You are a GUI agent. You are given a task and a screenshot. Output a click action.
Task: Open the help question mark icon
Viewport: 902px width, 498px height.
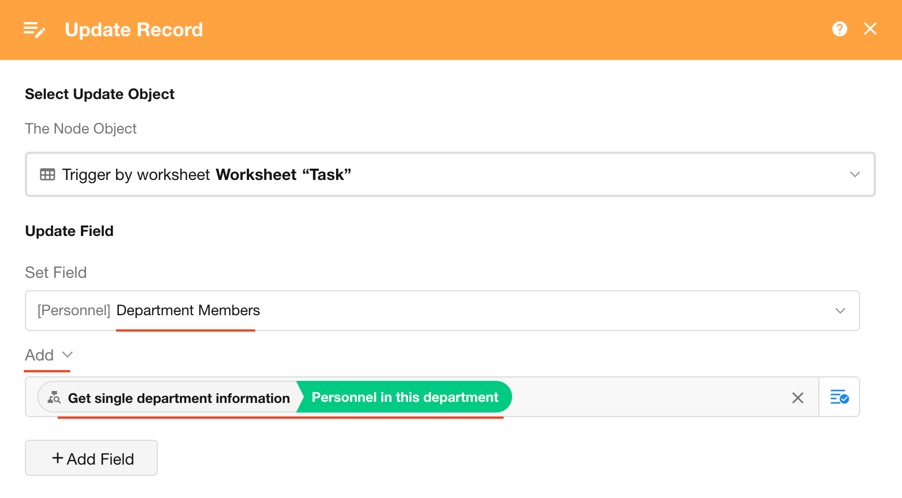(840, 29)
